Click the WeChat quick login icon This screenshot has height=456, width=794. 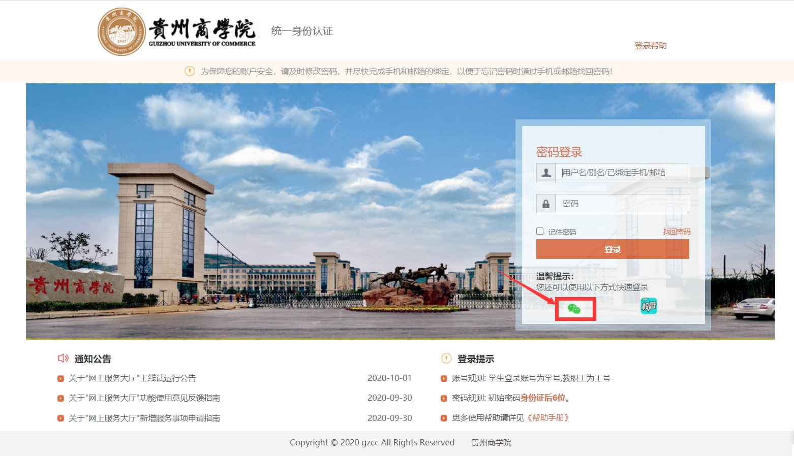coord(574,309)
